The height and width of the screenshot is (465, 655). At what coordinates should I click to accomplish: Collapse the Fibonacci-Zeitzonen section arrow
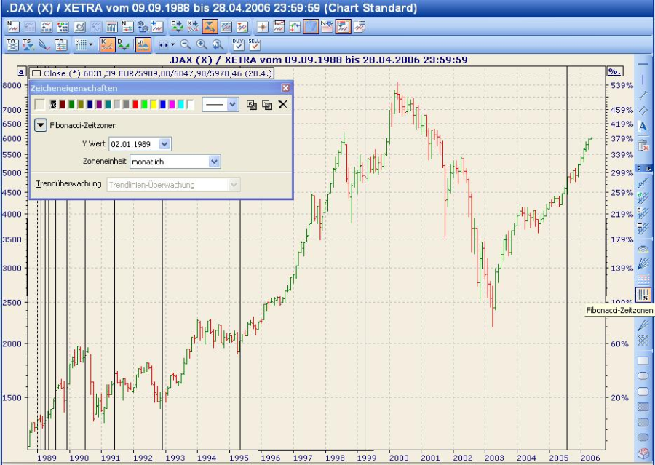[x=41, y=125]
